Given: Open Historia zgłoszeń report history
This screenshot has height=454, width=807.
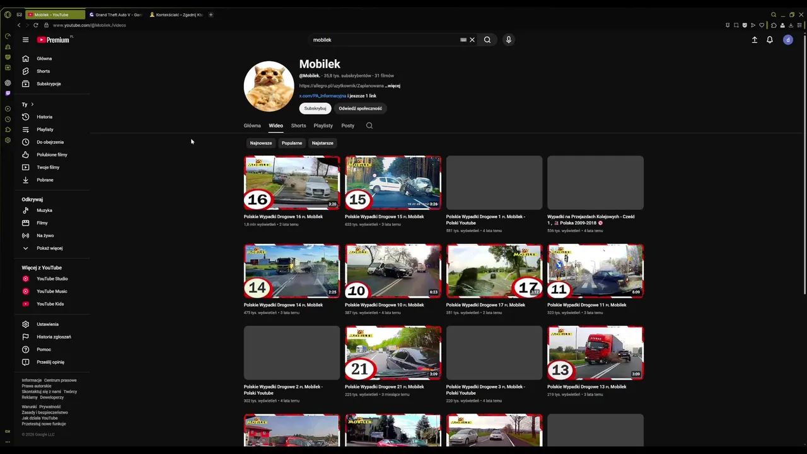Looking at the screenshot, I should click(54, 337).
